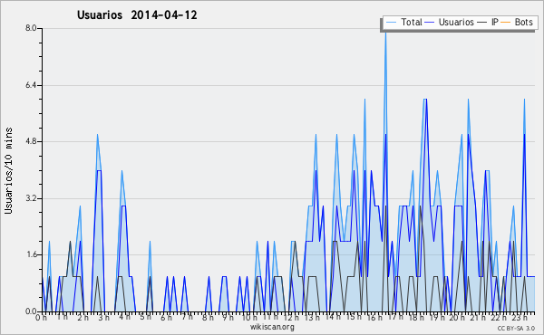Click the '15 h' x-axis label

pos(354,317)
